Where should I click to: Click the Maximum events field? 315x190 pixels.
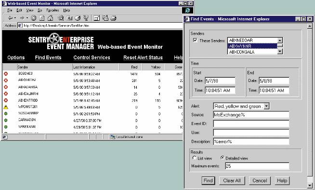pos(257,166)
